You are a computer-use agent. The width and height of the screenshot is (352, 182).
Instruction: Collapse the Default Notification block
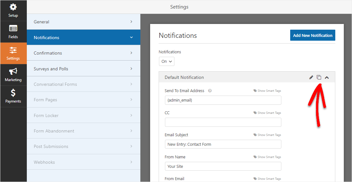pos(327,78)
